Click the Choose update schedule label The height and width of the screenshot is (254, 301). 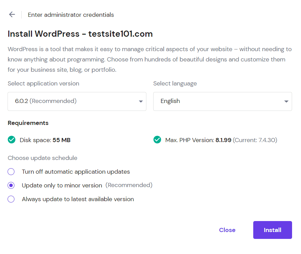pos(42,158)
